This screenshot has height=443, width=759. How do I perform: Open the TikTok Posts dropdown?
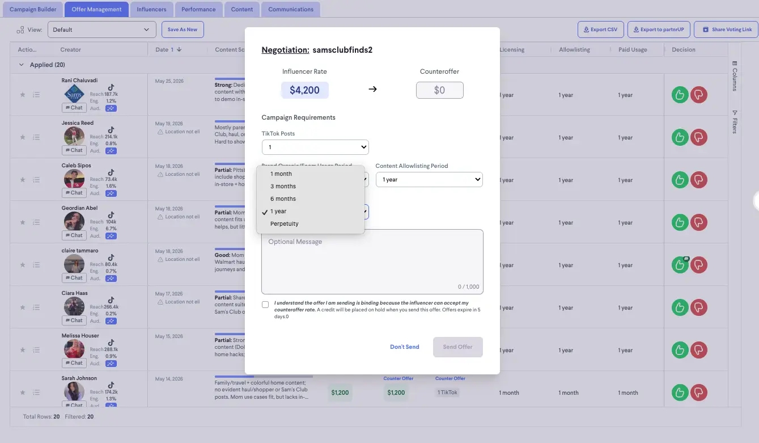click(x=315, y=147)
